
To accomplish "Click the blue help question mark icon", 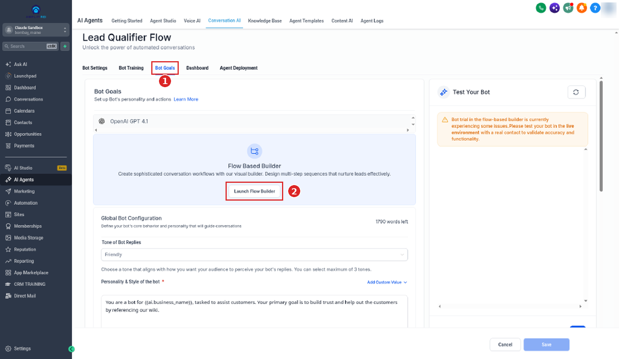I will click(595, 8).
